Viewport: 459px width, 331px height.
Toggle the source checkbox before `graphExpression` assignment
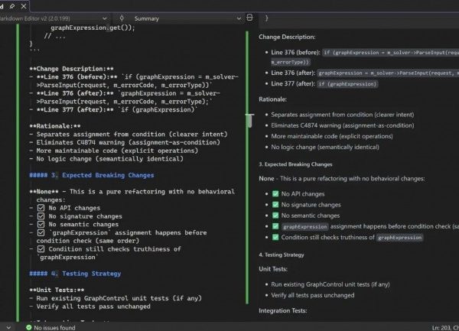tap(41, 232)
